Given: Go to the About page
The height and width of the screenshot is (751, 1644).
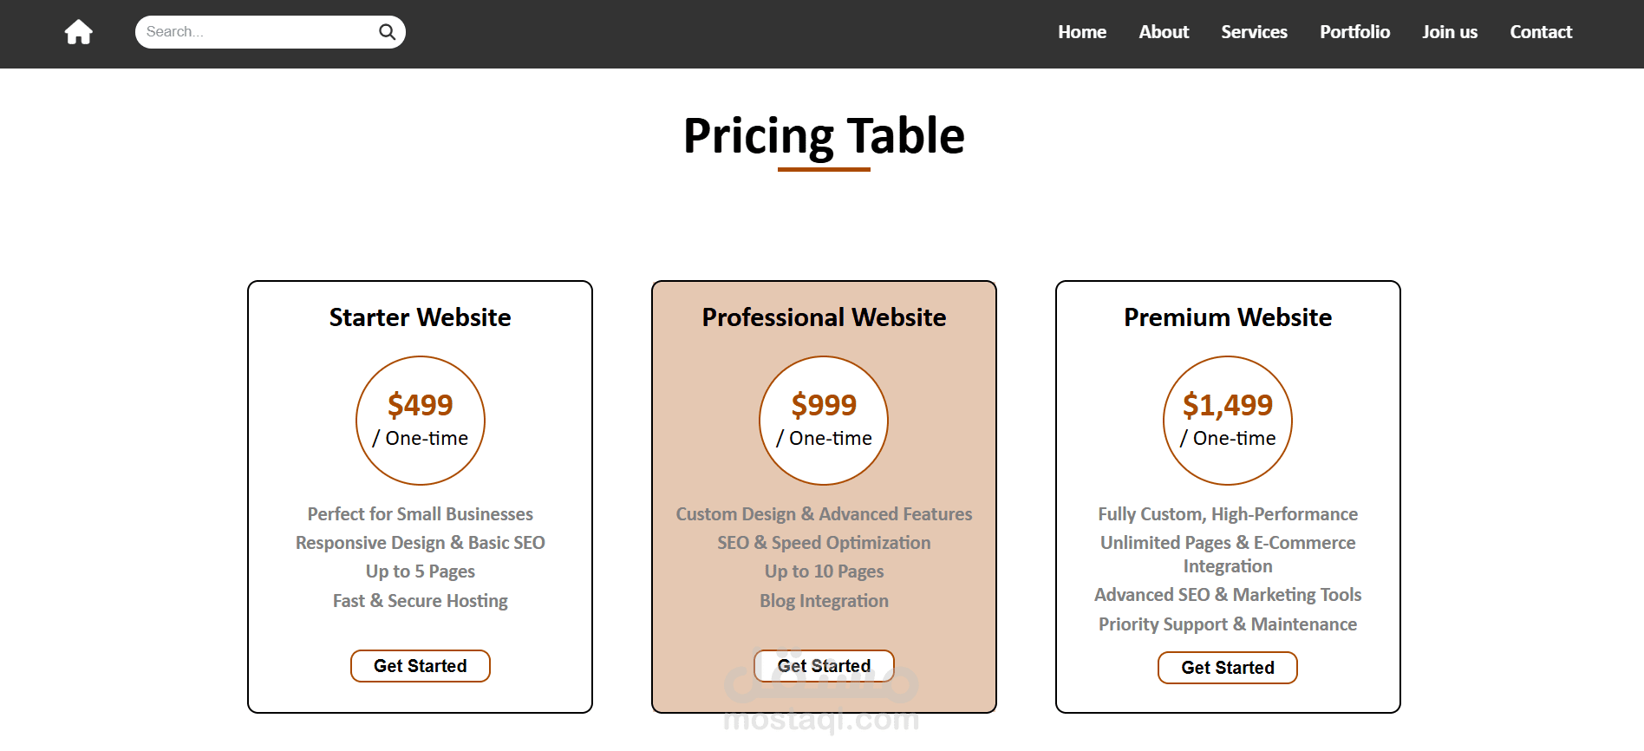Looking at the screenshot, I should click(x=1163, y=32).
